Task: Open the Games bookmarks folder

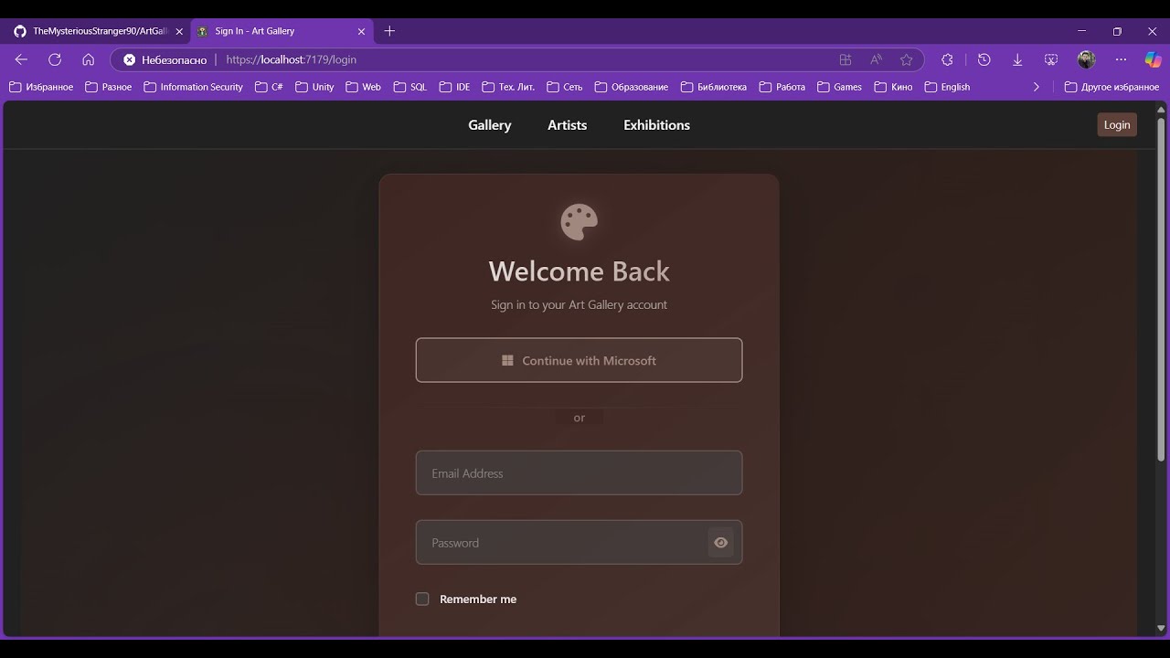Action: tap(839, 87)
